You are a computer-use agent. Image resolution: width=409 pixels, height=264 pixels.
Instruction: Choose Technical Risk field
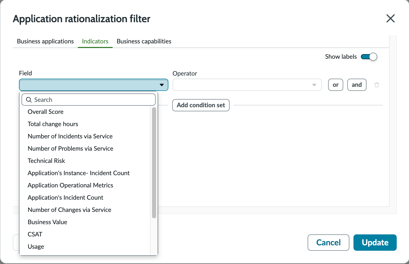85,161
